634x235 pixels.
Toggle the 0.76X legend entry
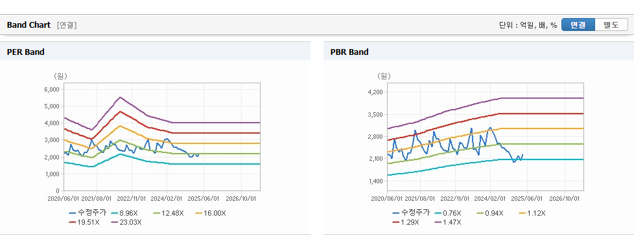click(448, 213)
